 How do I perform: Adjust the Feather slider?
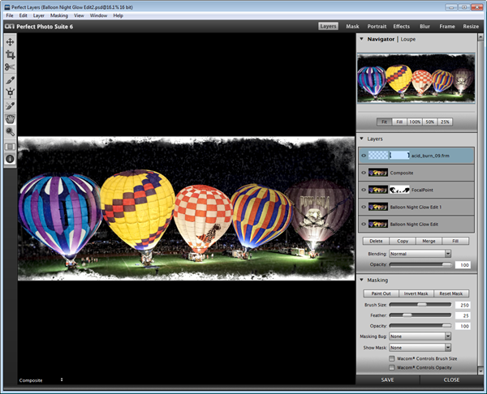tap(407, 315)
